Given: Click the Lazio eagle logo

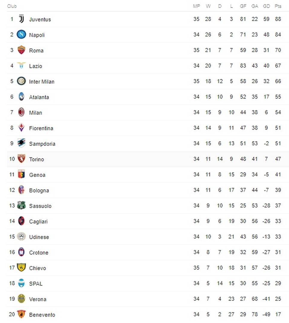Looking at the screenshot, I should (x=21, y=65).
